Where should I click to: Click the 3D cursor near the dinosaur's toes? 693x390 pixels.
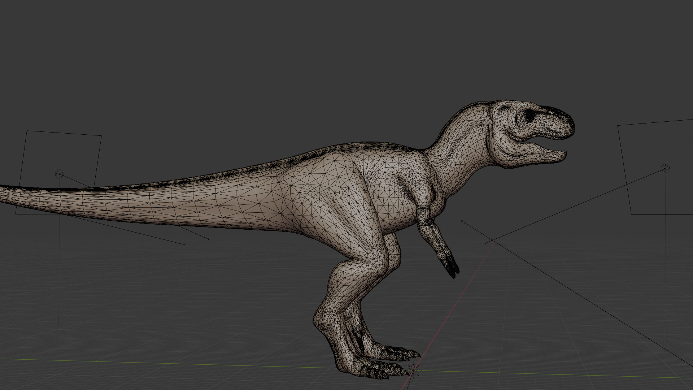pos(414,370)
